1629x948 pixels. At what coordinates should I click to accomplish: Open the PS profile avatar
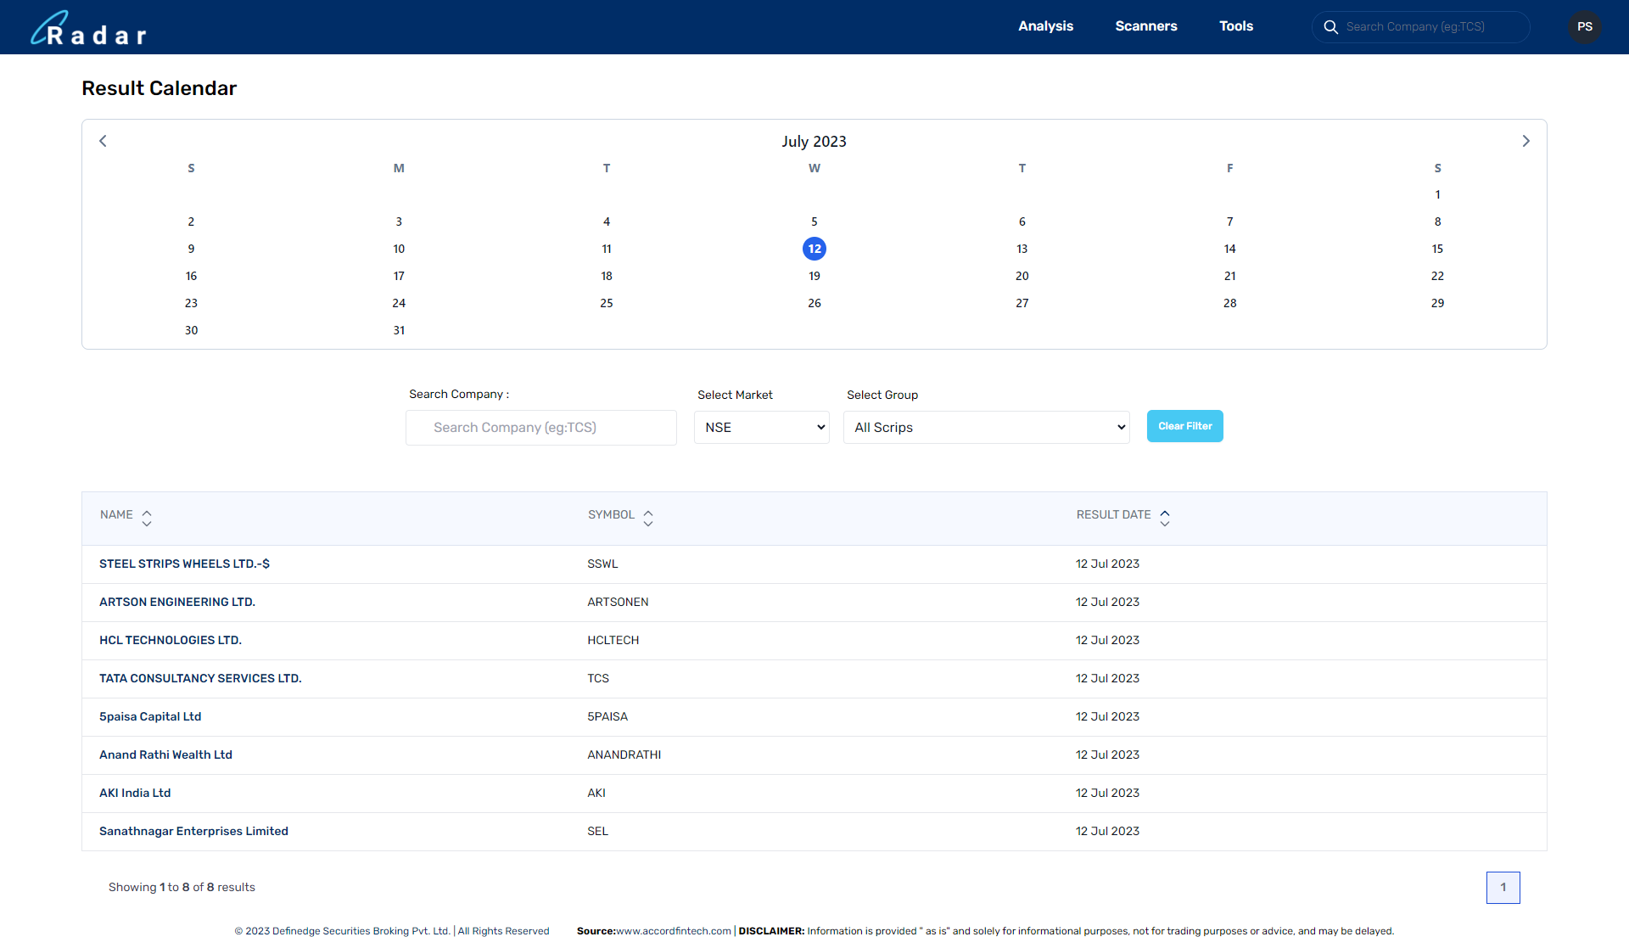click(1584, 27)
